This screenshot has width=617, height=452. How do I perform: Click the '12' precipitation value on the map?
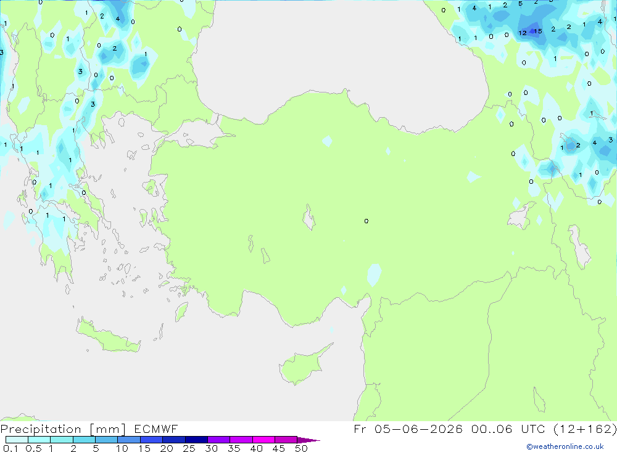522,33
